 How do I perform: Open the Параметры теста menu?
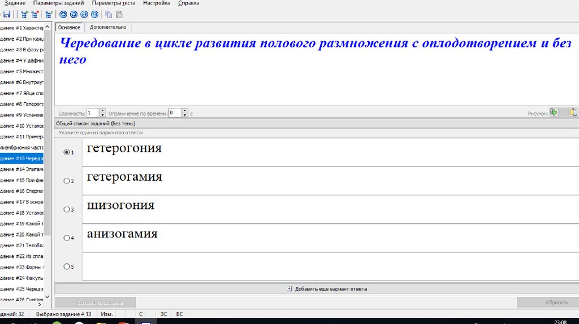113,3
